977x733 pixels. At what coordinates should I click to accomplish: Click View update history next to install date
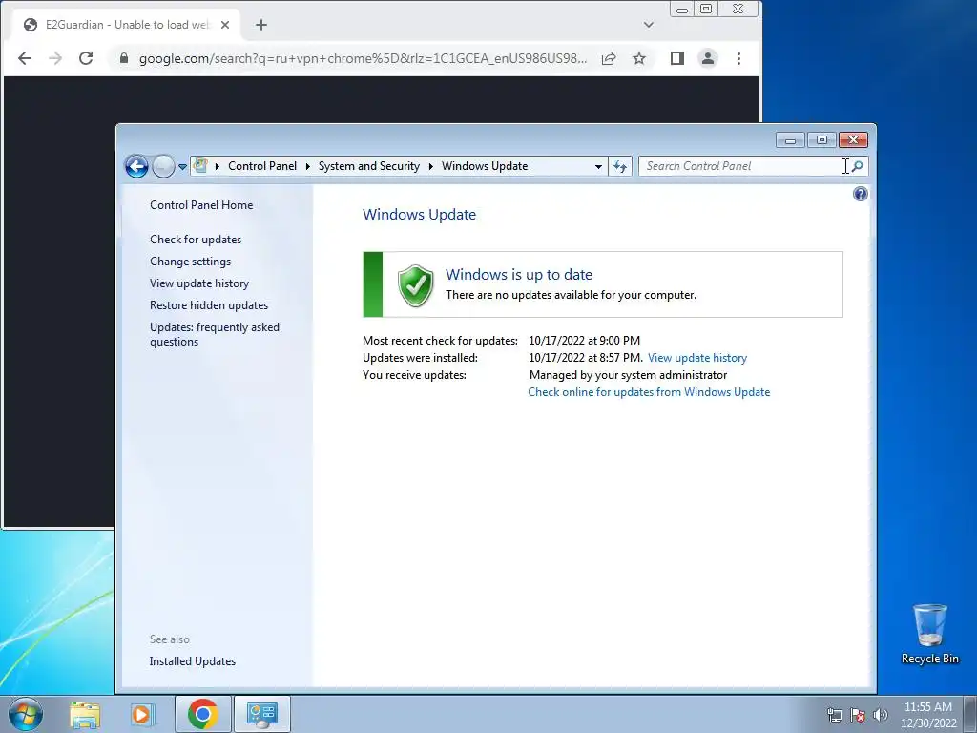(x=697, y=358)
